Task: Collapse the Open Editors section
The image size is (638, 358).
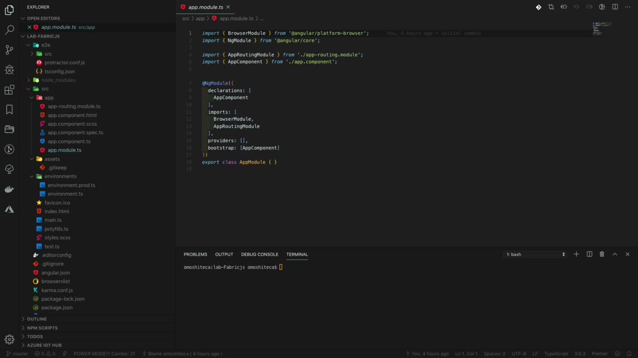Action: point(23,18)
